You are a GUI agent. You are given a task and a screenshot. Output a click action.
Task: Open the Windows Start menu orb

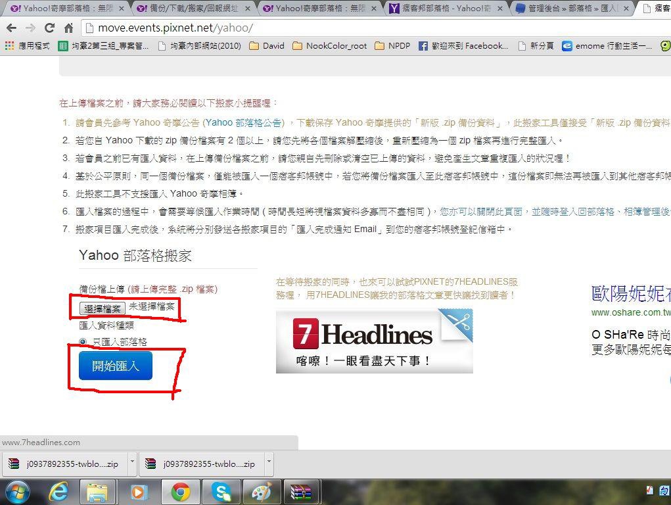pos(18,492)
